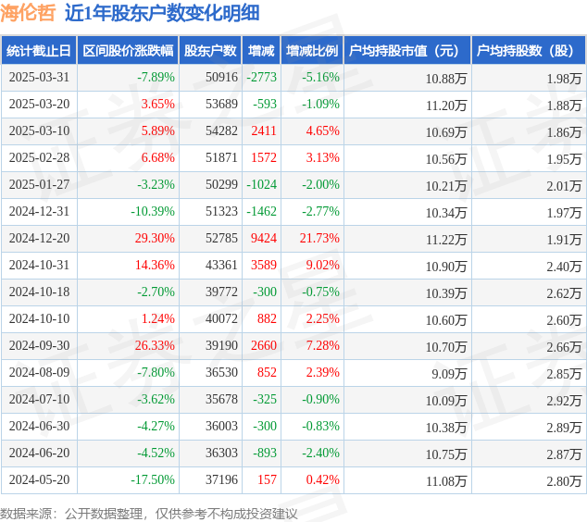
Task: Click the date cell 2024-12-20
Action: coord(39,239)
